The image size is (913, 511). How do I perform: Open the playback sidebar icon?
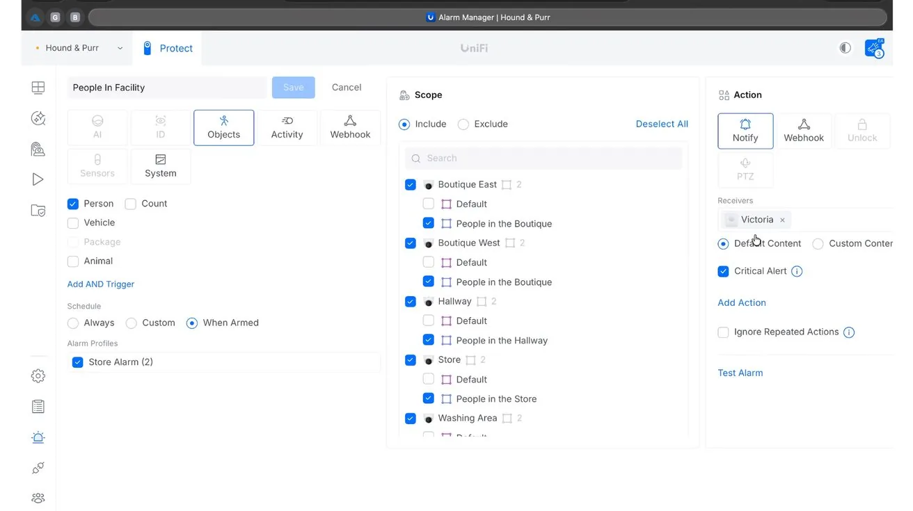[38, 179]
